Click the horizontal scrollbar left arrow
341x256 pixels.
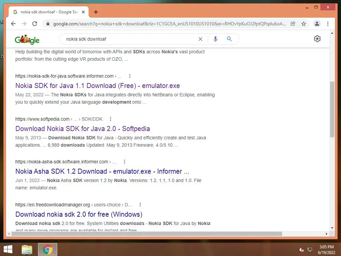point(9,234)
